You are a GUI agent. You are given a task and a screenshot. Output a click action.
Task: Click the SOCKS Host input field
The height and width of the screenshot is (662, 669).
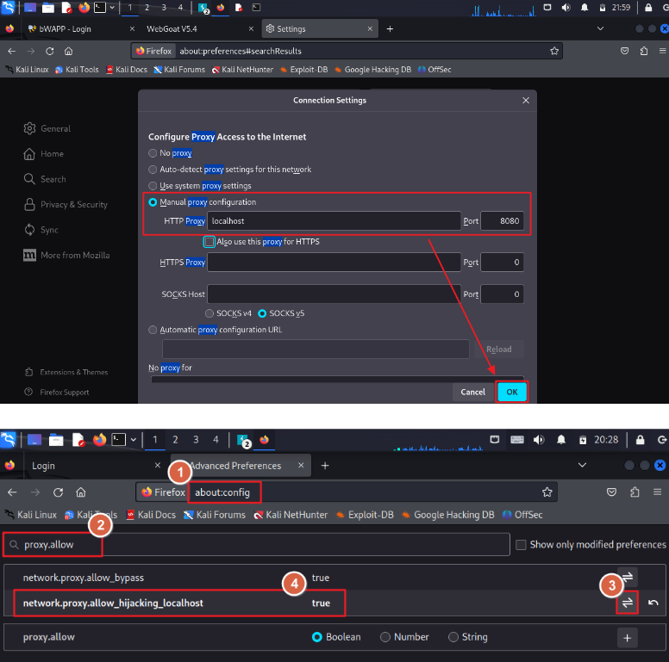pyautogui.click(x=334, y=294)
